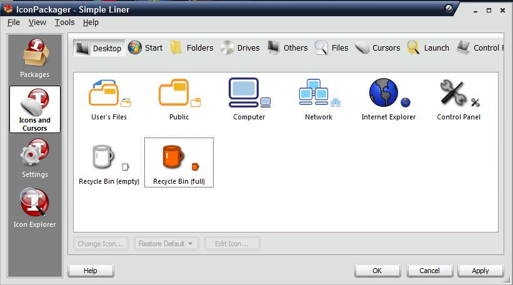This screenshot has height=285, width=513.
Task: Click the small User's Files preview icon
Action: click(x=126, y=102)
